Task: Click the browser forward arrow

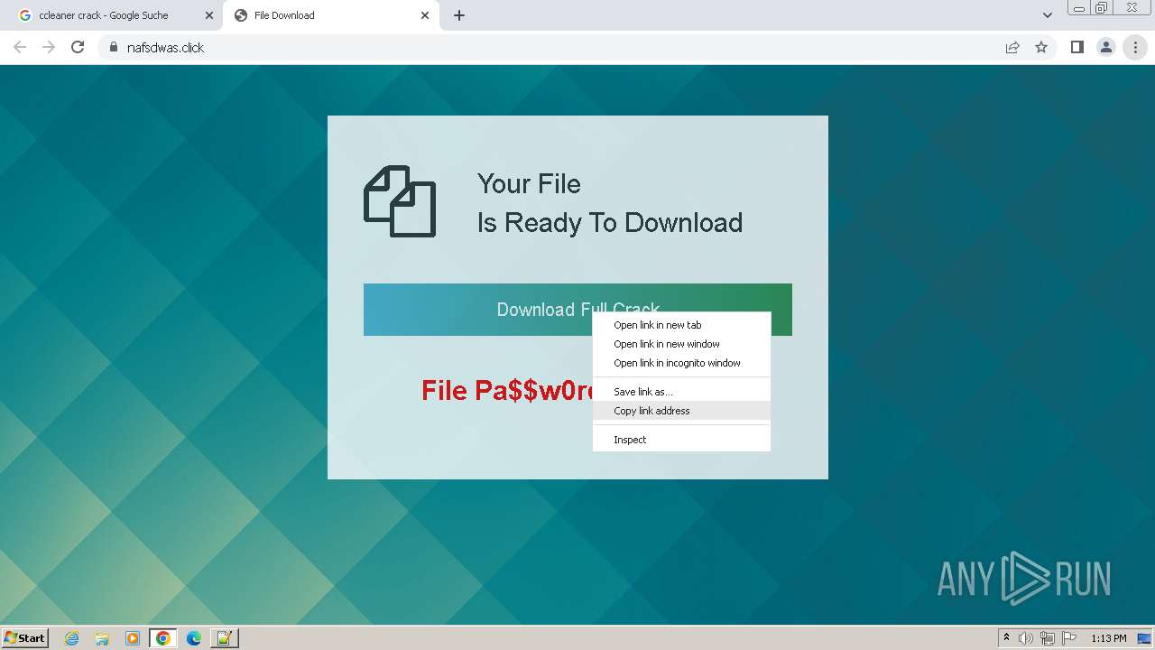Action: (x=49, y=48)
